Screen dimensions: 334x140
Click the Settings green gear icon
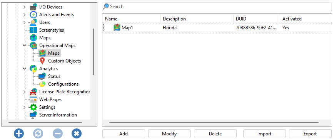pyautogui.click(x=33, y=107)
